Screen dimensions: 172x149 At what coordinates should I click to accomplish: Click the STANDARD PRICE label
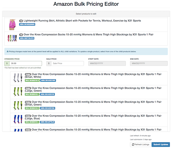(12, 59)
